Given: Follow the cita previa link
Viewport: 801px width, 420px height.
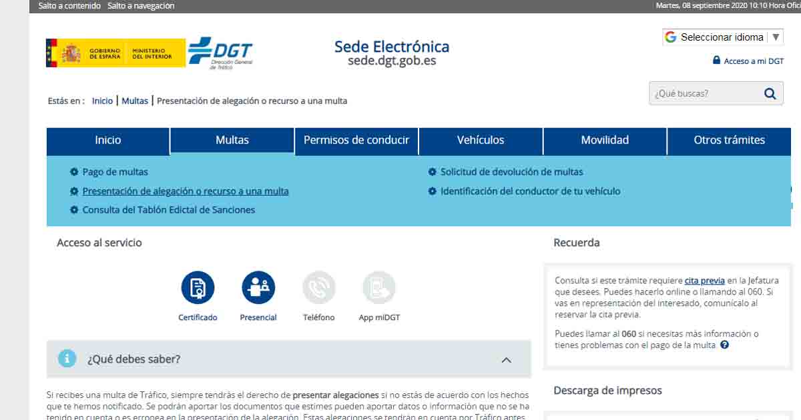Looking at the screenshot, I should coord(704,281).
